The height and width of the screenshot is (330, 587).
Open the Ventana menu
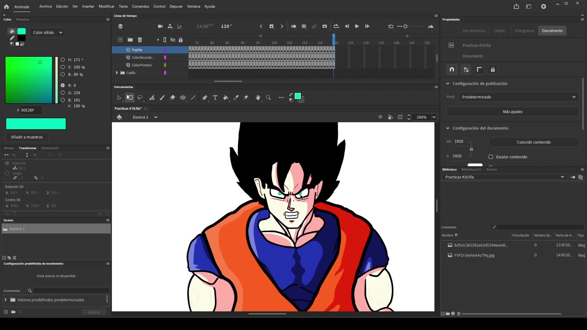[x=194, y=6]
